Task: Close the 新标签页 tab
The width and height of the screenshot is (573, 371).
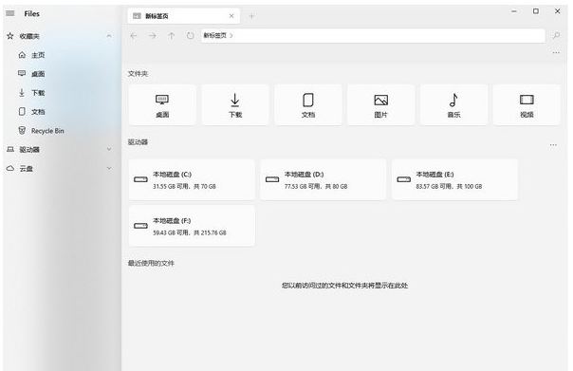Action: 231,16
